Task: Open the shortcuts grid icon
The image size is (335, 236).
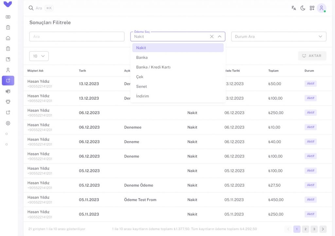Action: pyautogui.click(x=312, y=8)
